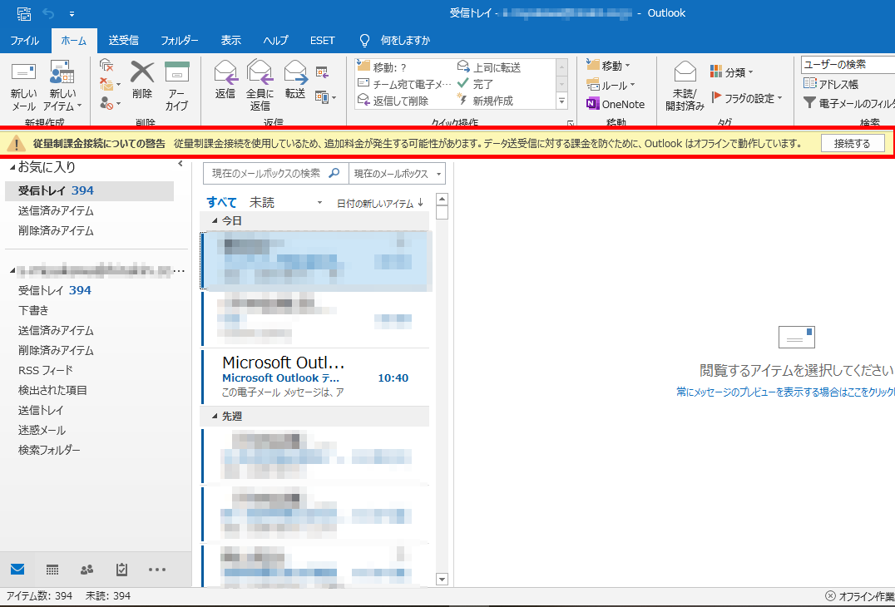895x607 pixels.
Task: Click the always-preview messages link
Action: pos(785,392)
